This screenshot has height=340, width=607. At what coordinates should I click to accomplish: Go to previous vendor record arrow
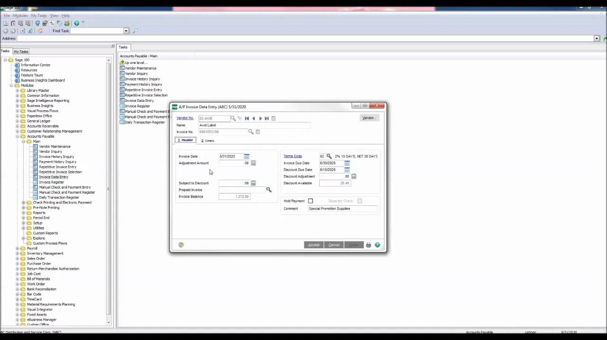click(x=253, y=118)
